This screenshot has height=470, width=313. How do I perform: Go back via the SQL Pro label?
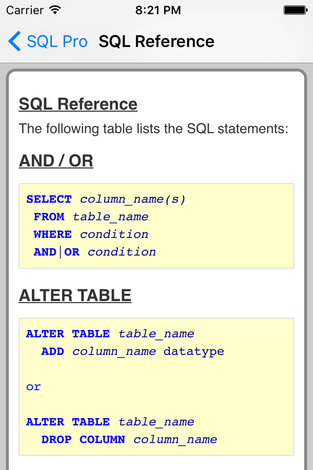tap(57, 42)
